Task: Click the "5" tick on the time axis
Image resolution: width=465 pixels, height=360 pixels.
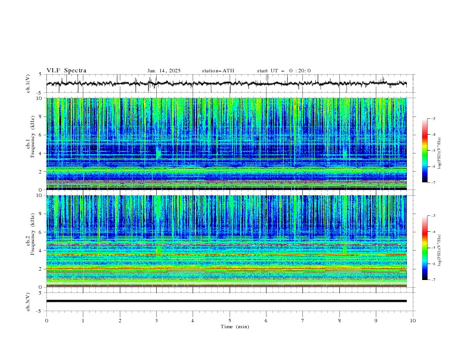Action: click(x=230, y=321)
